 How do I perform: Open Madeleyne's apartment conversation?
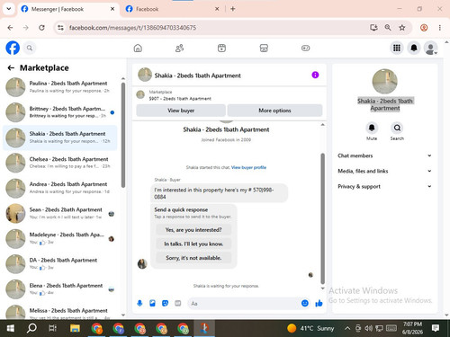click(x=60, y=238)
